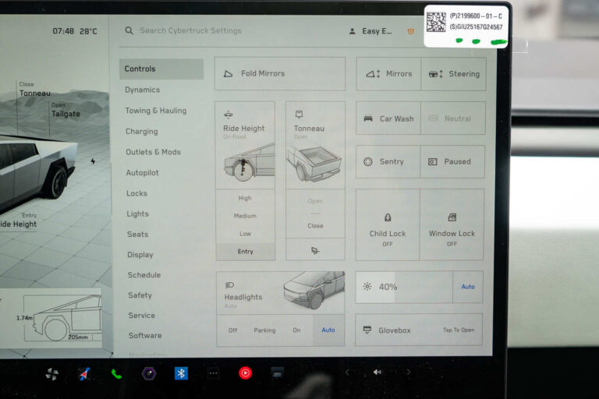Tap the Sentry circle icon
The image size is (599, 399).
pos(368,162)
